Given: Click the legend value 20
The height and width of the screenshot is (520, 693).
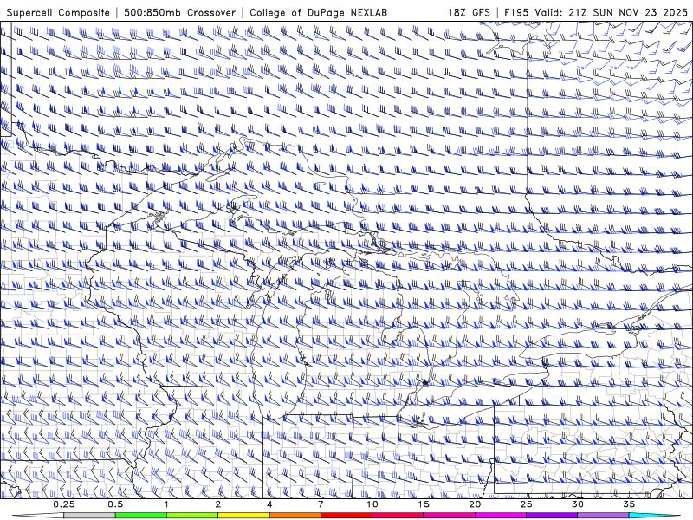Looking at the screenshot, I should click(x=475, y=504).
